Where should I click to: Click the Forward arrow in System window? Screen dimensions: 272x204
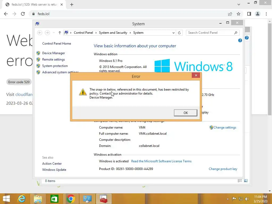(47, 33)
